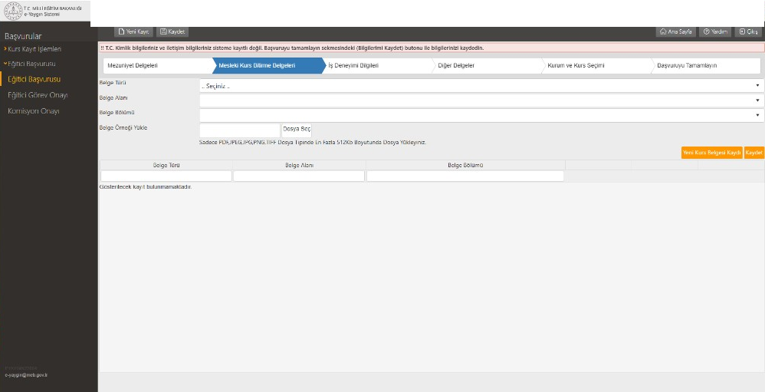765x392 pixels.
Task: Click the orange Kaydet button above table
Action: coord(754,153)
